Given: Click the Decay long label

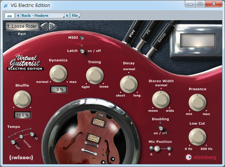Looking at the screenshot, I should coord(137,95).
